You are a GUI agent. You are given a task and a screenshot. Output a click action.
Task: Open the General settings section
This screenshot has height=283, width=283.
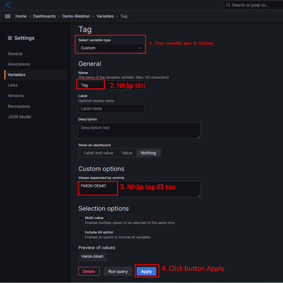click(15, 54)
